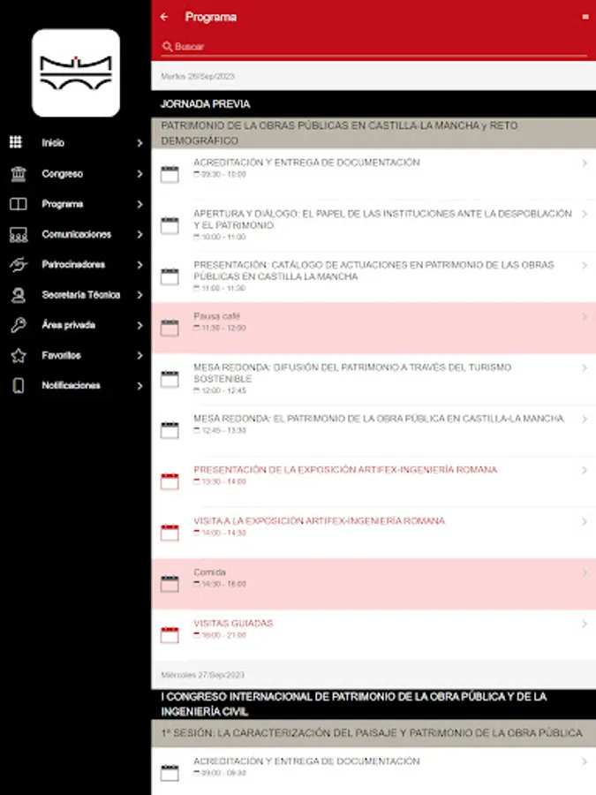Select the Comida entry
The height and width of the screenshot is (795, 596).
click(x=373, y=584)
